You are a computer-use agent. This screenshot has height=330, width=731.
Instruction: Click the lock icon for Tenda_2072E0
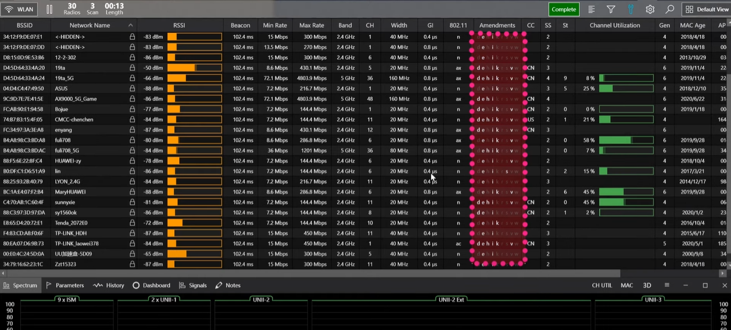point(132,223)
